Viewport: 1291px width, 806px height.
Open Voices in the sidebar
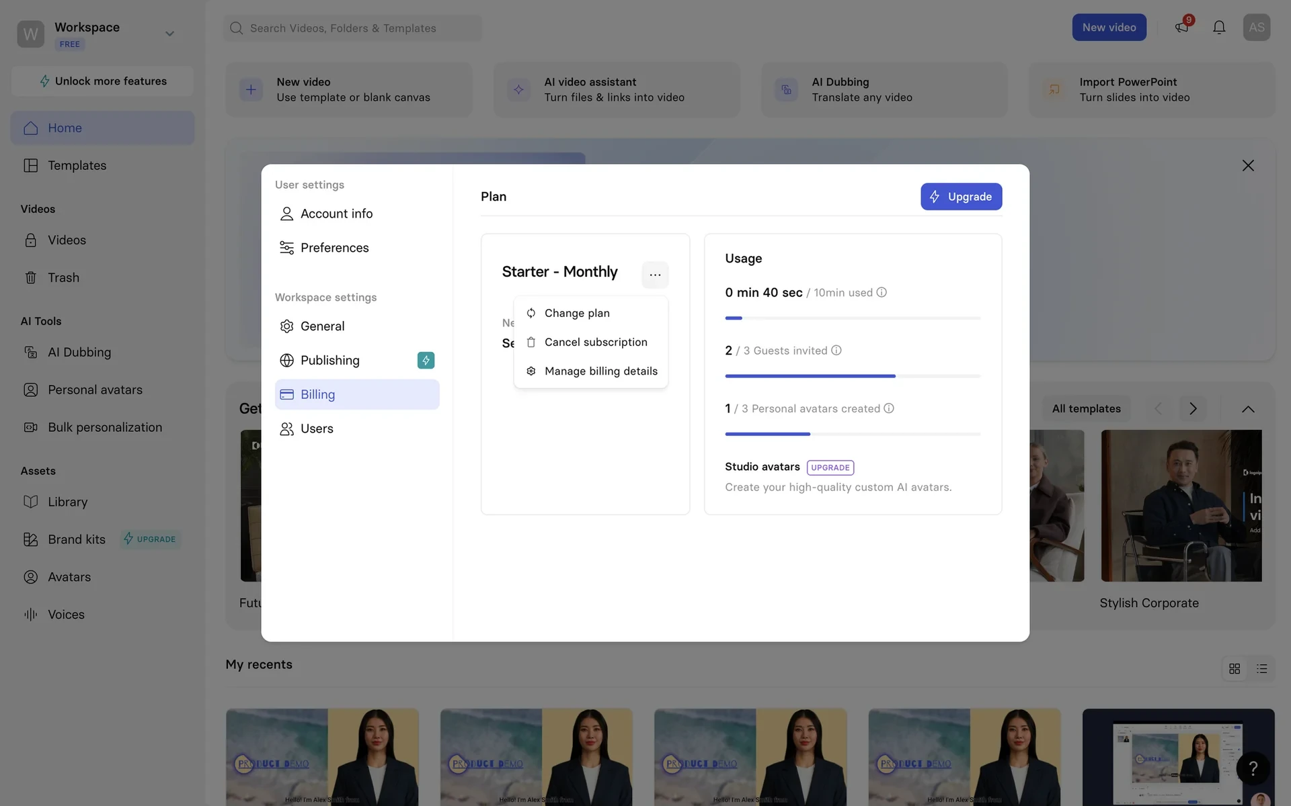point(102,615)
